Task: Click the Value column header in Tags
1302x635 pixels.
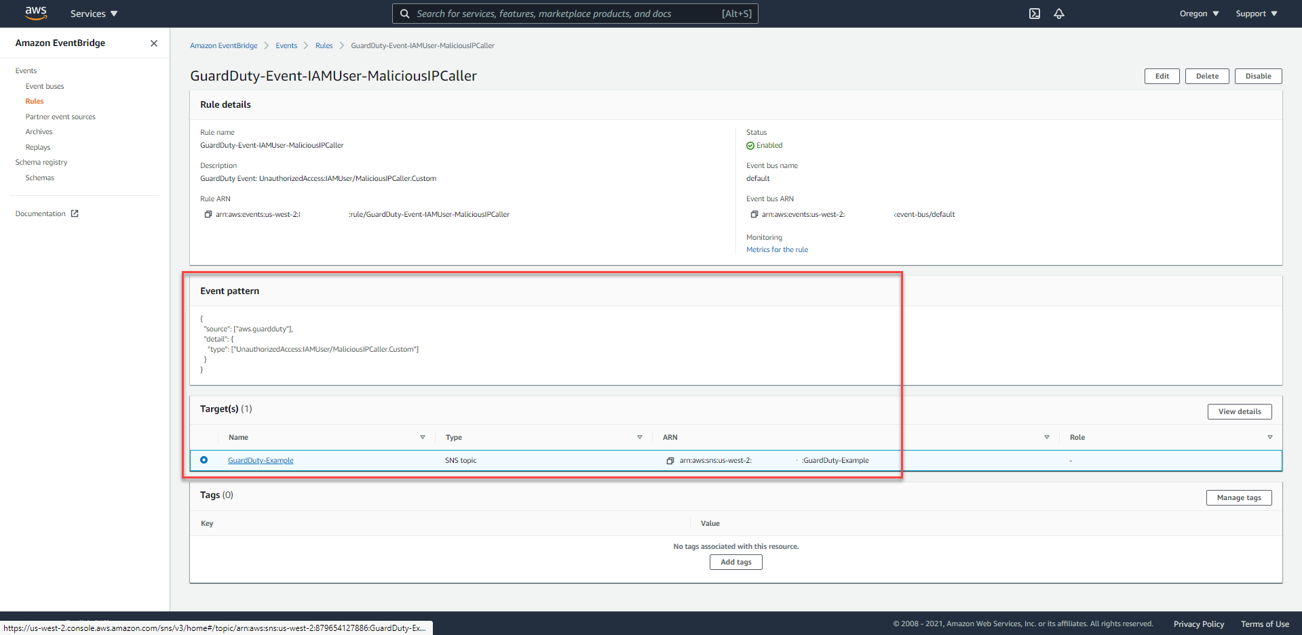Action: coord(710,523)
